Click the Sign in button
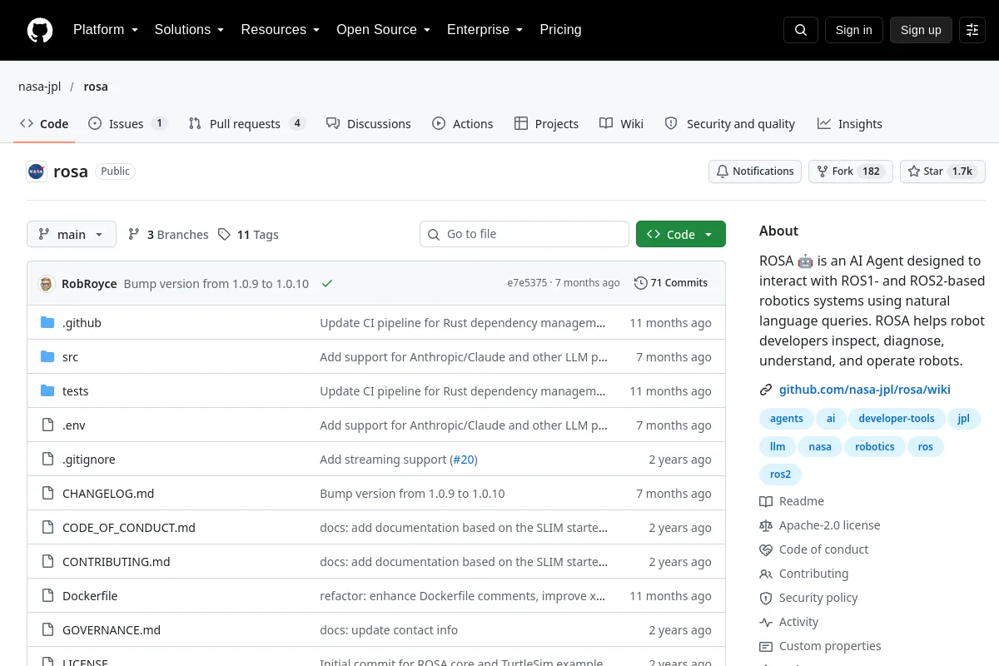The height and width of the screenshot is (666, 999). point(854,30)
